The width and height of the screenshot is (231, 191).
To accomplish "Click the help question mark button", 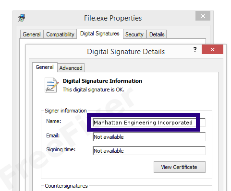I will pyautogui.click(x=195, y=49).
